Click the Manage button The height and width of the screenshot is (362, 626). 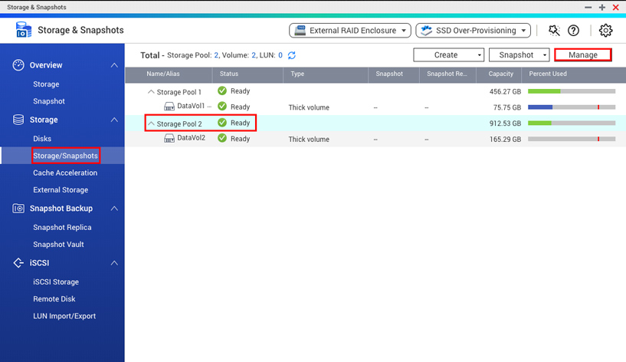coord(583,55)
